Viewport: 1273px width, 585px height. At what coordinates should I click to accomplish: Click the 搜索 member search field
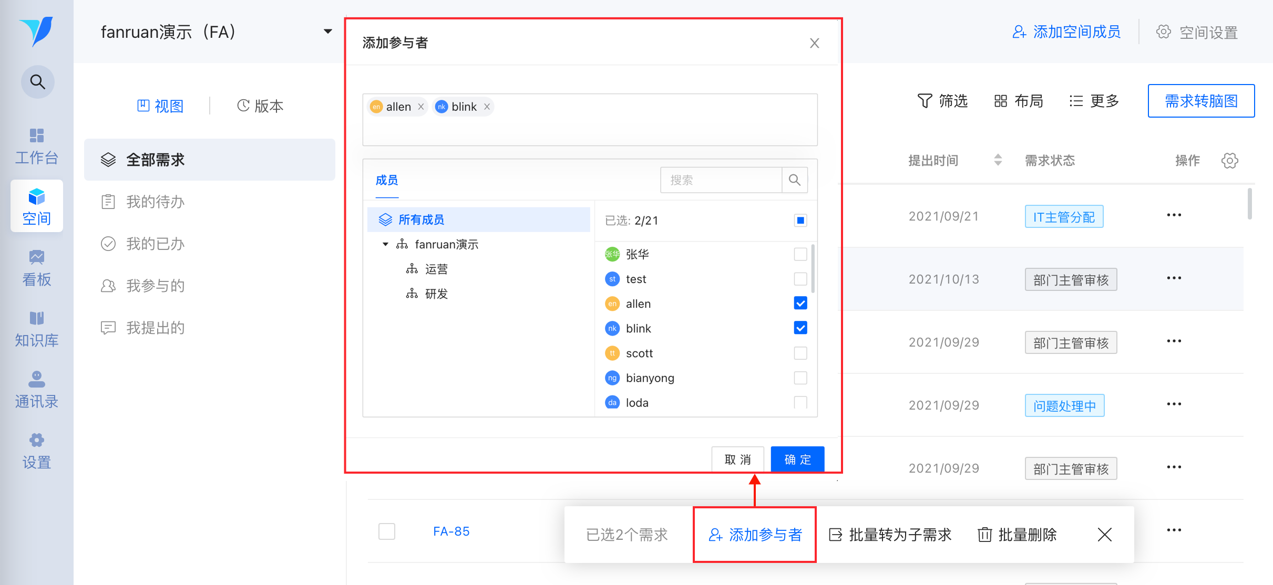720,180
